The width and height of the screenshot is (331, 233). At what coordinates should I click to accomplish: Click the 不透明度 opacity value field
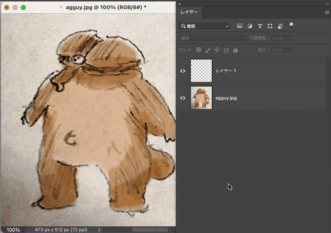click(278, 38)
